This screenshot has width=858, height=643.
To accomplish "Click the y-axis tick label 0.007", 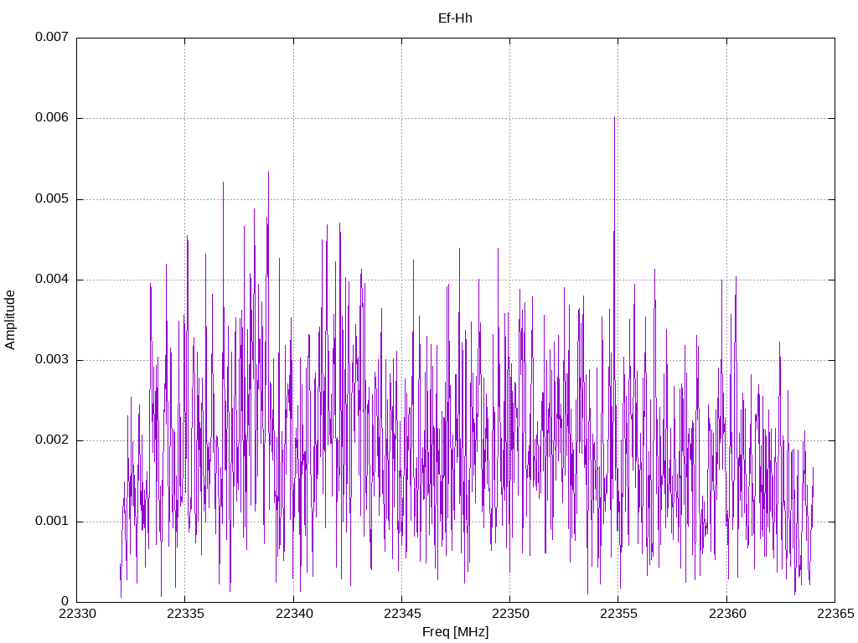I will click(52, 37).
